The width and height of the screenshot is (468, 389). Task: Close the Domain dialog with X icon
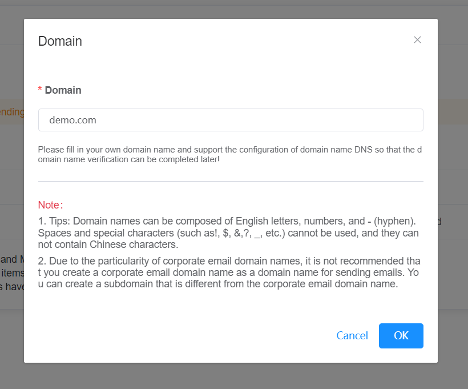417,40
